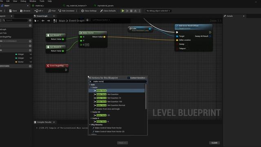The width and height of the screenshot is (261, 147).
Task: Click the graph navigate forward arrow
Action: [49, 21]
